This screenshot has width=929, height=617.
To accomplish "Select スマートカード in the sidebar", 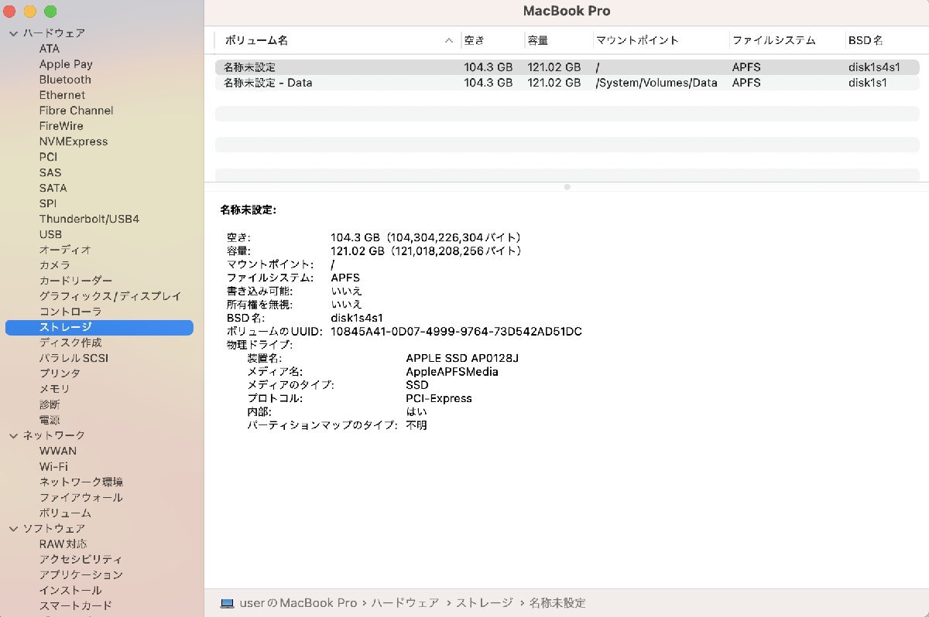I will pyautogui.click(x=76, y=605).
